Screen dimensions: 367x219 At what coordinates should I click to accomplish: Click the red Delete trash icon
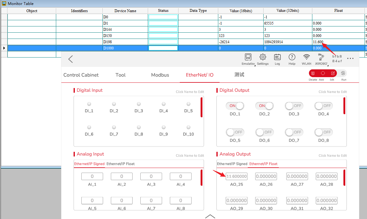(x=313, y=73)
